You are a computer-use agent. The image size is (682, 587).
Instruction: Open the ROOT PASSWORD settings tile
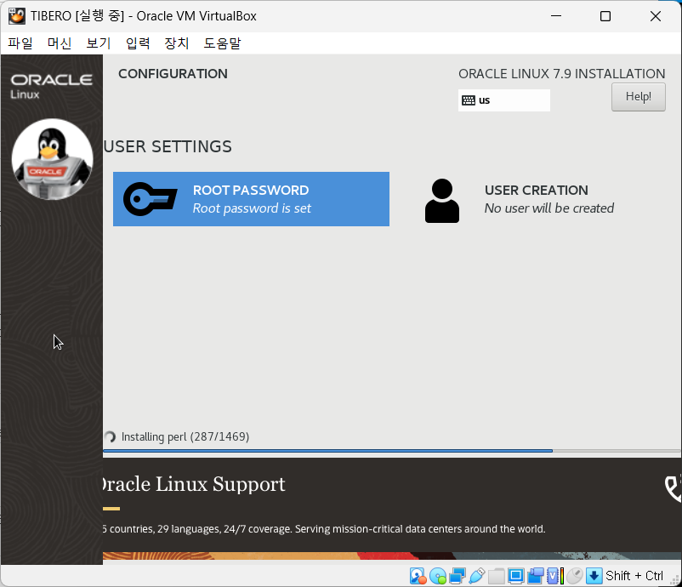click(x=251, y=199)
